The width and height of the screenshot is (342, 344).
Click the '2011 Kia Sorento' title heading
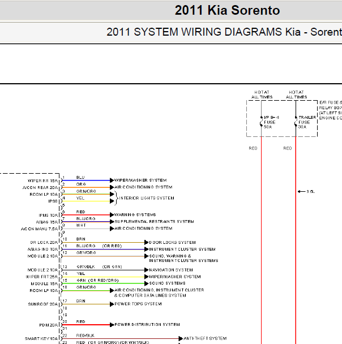pos(227,10)
